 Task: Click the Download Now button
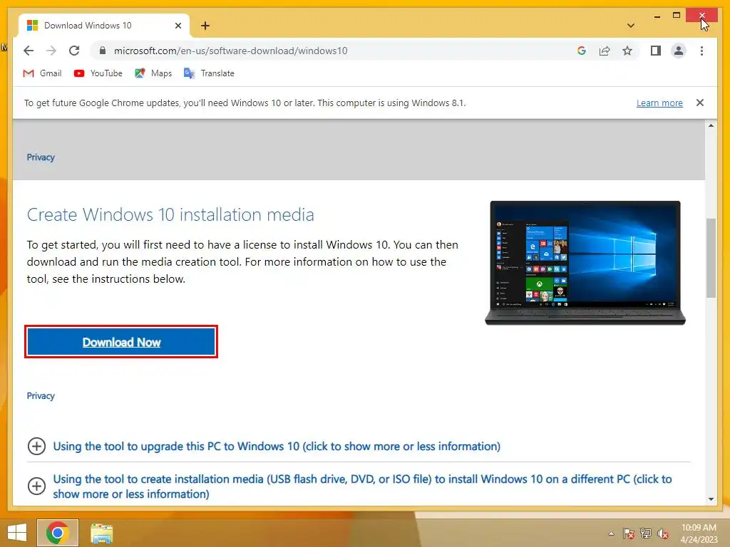click(x=121, y=342)
